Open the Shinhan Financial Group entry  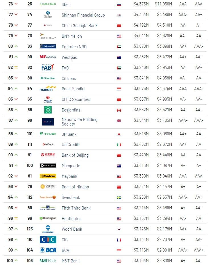pyautogui.click(x=83, y=15)
